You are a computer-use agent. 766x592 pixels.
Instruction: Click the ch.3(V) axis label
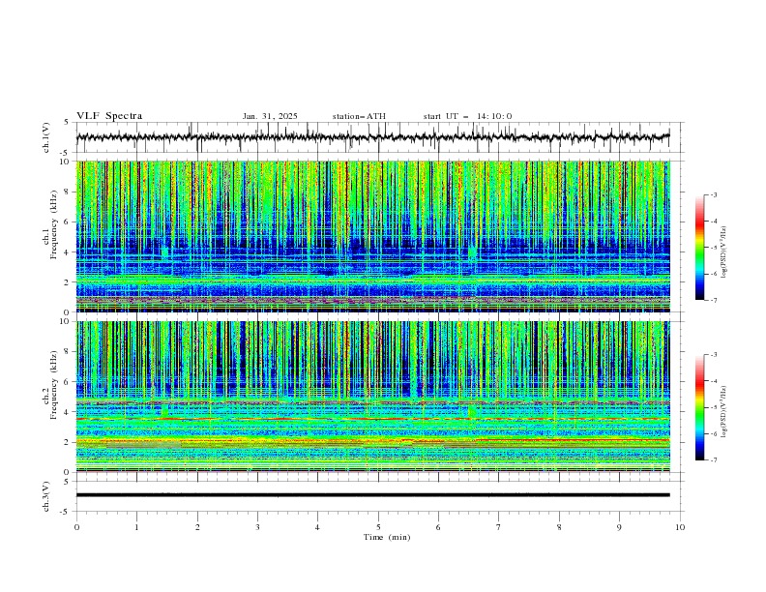[46, 496]
